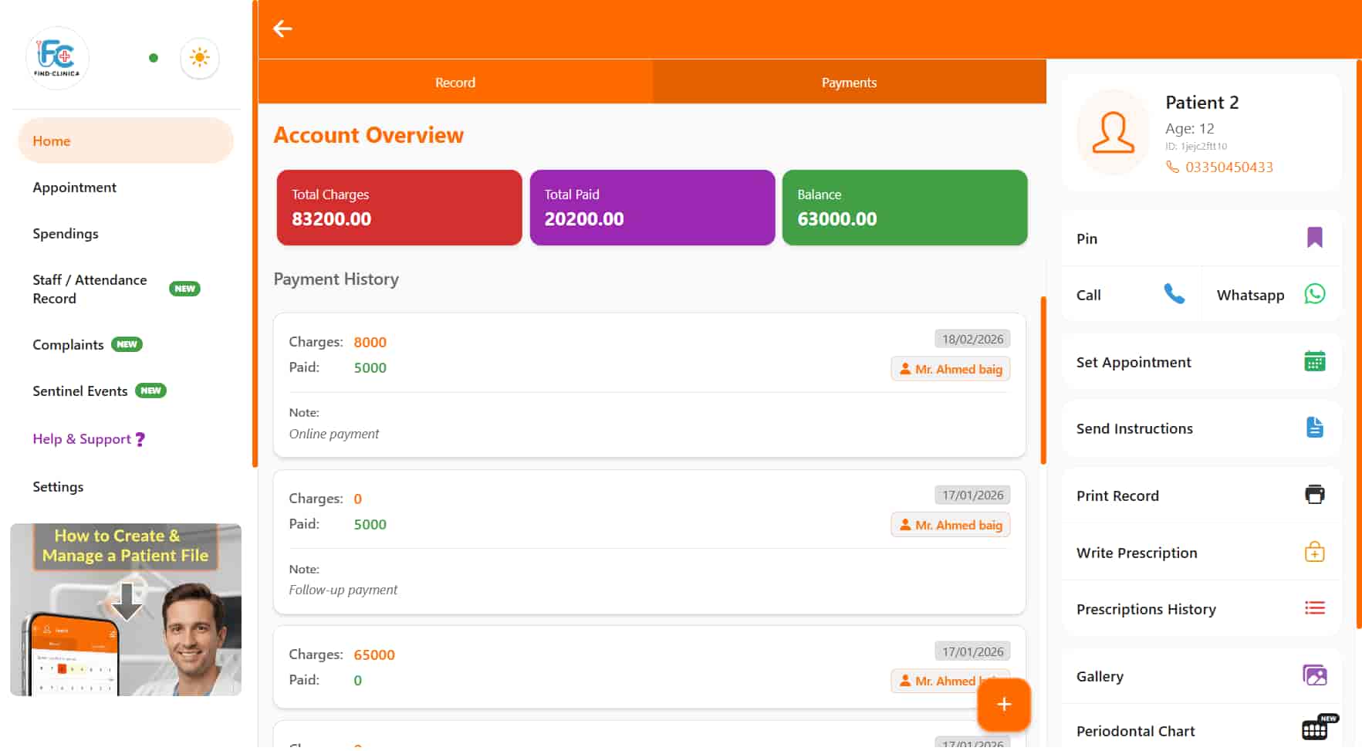Click the green status dot near the logo
Screen dimensions: 1362x751
click(x=154, y=58)
